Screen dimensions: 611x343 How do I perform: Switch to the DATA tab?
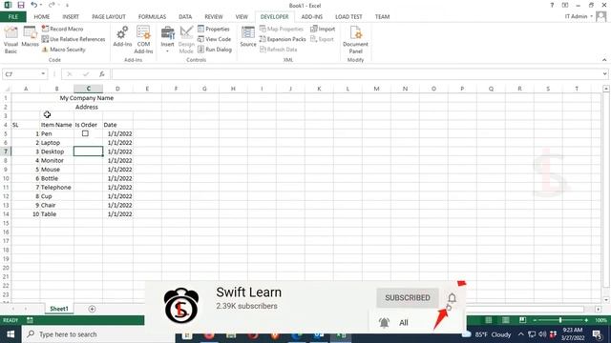185,17
